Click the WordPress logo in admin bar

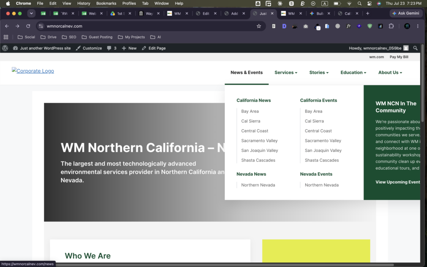(x=5, y=48)
